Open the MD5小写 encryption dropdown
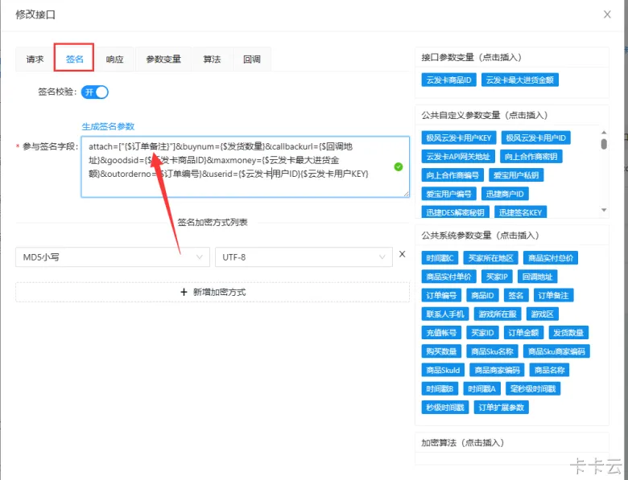 (x=113, y=257)
